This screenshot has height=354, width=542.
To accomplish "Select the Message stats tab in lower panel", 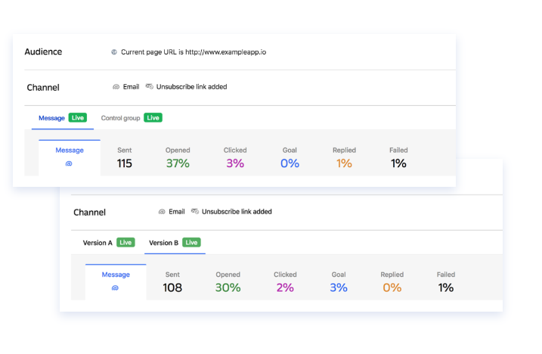I will click(116, 282).
